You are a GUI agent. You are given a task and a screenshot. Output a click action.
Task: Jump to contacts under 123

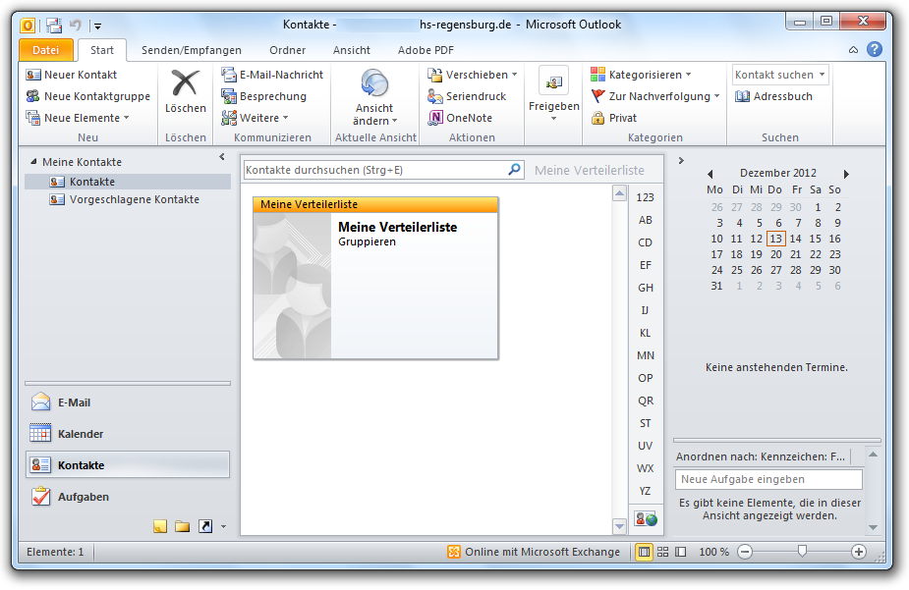click(646, 197)
